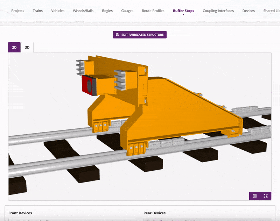Screen dimensions: 280x221
Task: Click the red buffer head in model
Action: (x=87, y=86)
